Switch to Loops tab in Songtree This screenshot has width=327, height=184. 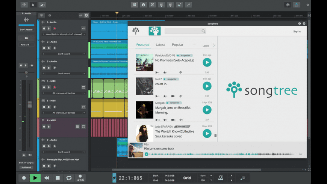click(206, 45)
